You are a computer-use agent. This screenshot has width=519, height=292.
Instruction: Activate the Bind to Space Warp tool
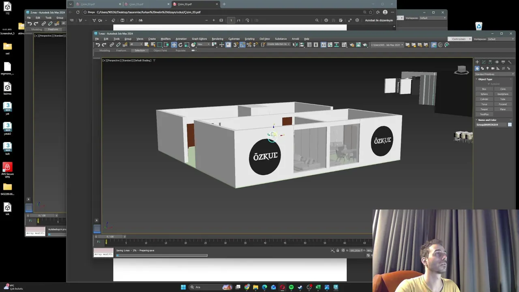[x=125, y=45]
